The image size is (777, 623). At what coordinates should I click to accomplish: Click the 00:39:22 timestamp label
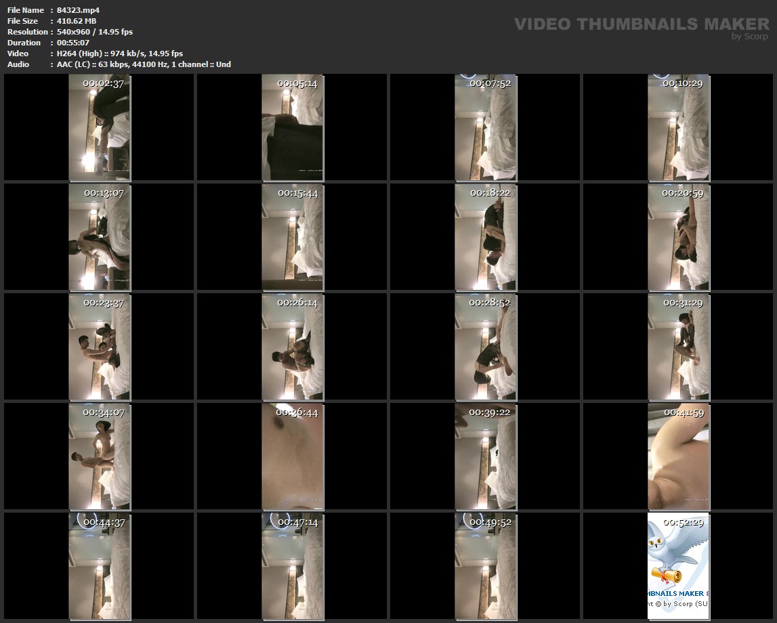(490, 412)
